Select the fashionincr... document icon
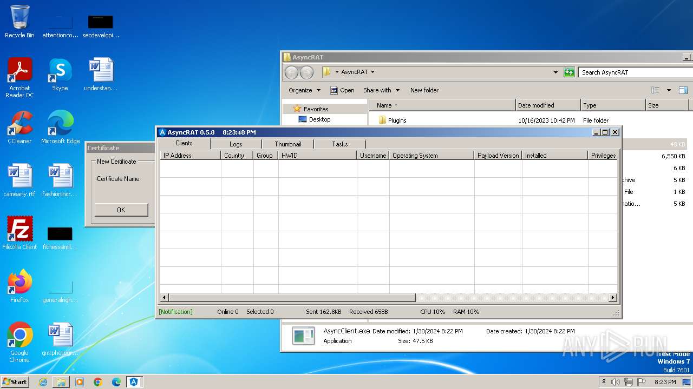This screenshot has height=389, width=693. [60, 180]
